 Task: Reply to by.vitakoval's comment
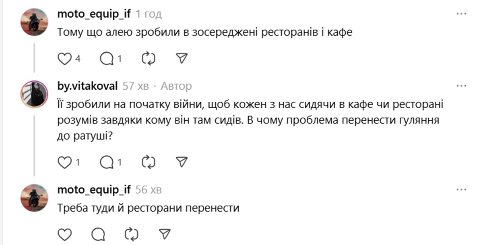(107, 163)
